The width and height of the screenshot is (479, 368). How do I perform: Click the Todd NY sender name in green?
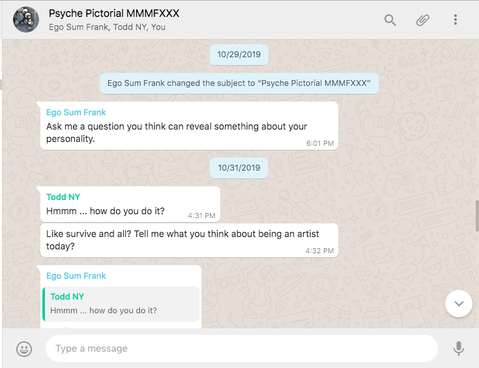[x=63, y=197]
